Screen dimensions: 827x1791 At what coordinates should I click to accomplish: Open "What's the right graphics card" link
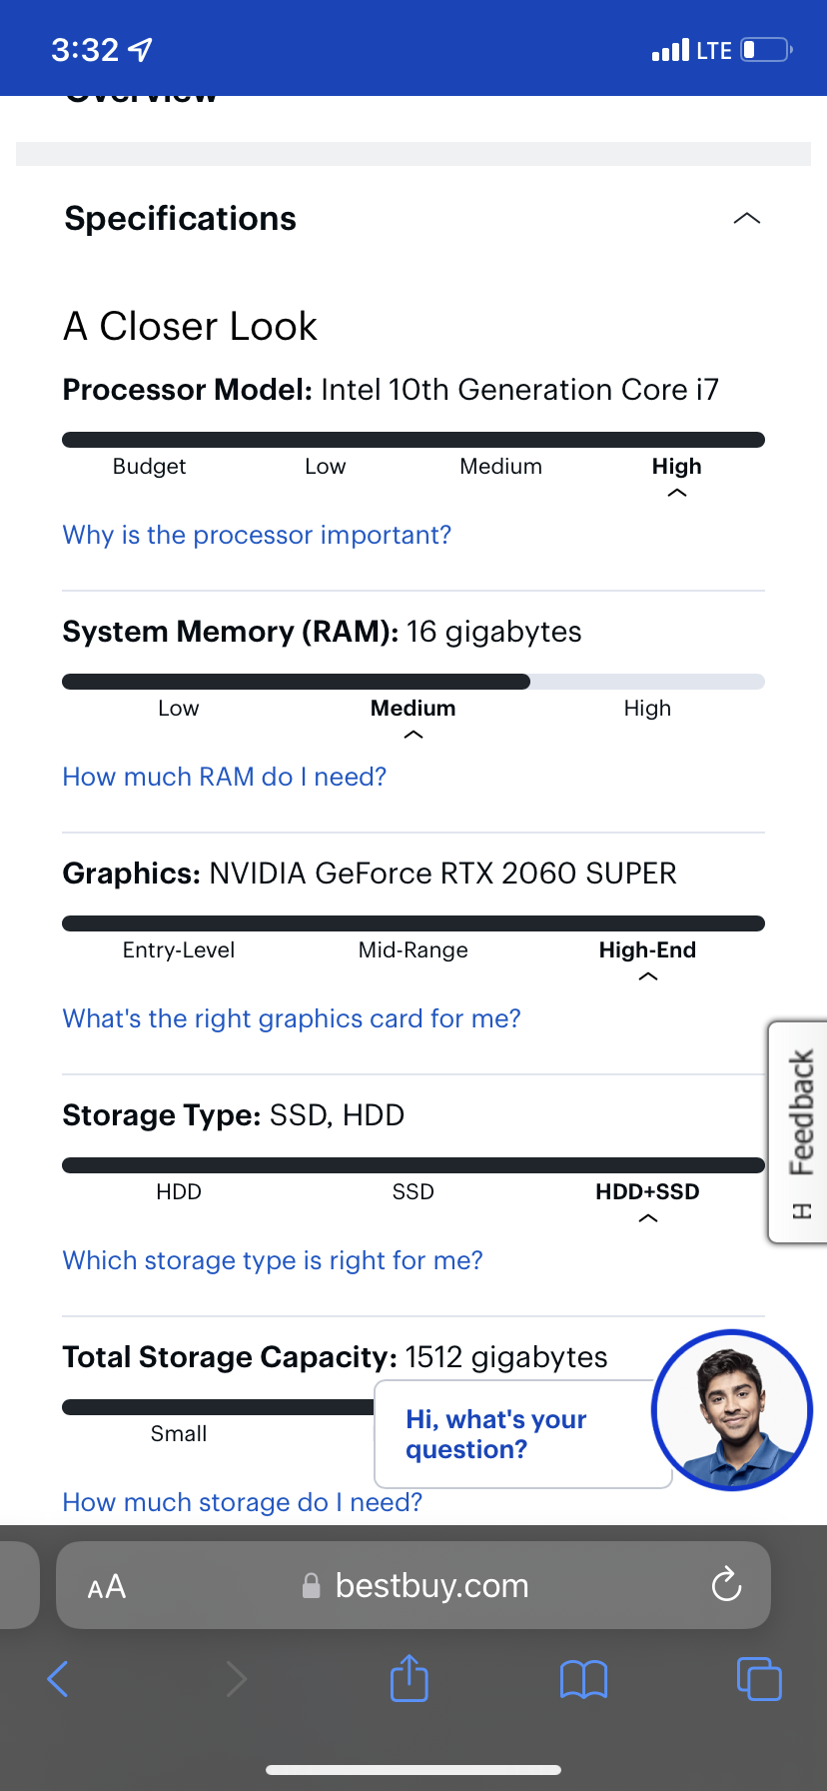tap(292, 1018)
